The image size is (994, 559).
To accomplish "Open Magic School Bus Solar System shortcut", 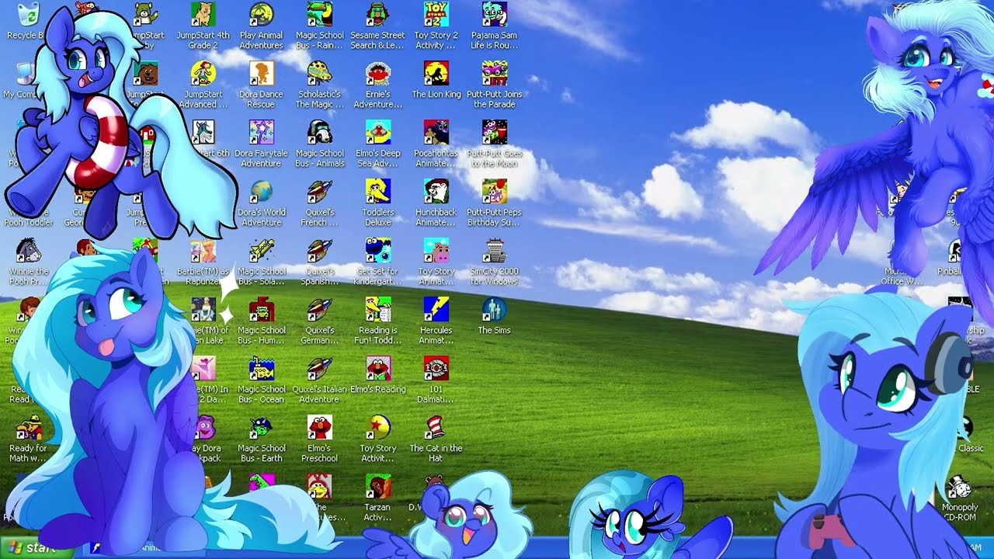I will click(x=261, y=262).
